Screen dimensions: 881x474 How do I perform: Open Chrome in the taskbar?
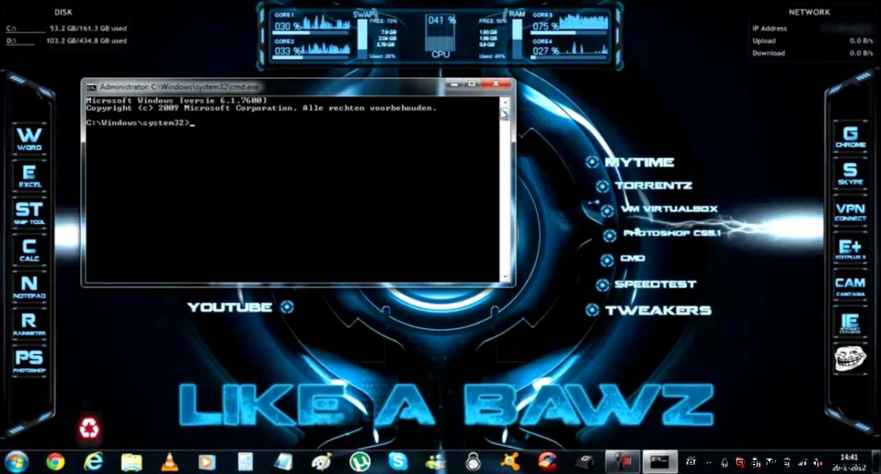(55, 462)
